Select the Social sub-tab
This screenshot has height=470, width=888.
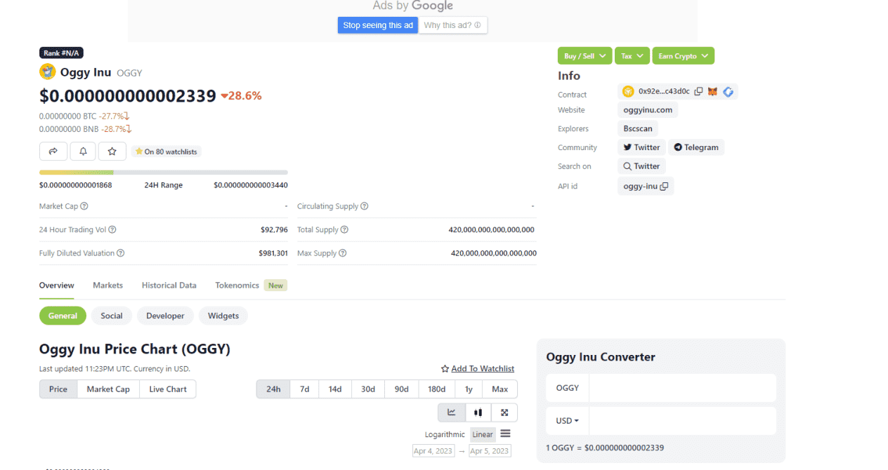tap(112, 316)
